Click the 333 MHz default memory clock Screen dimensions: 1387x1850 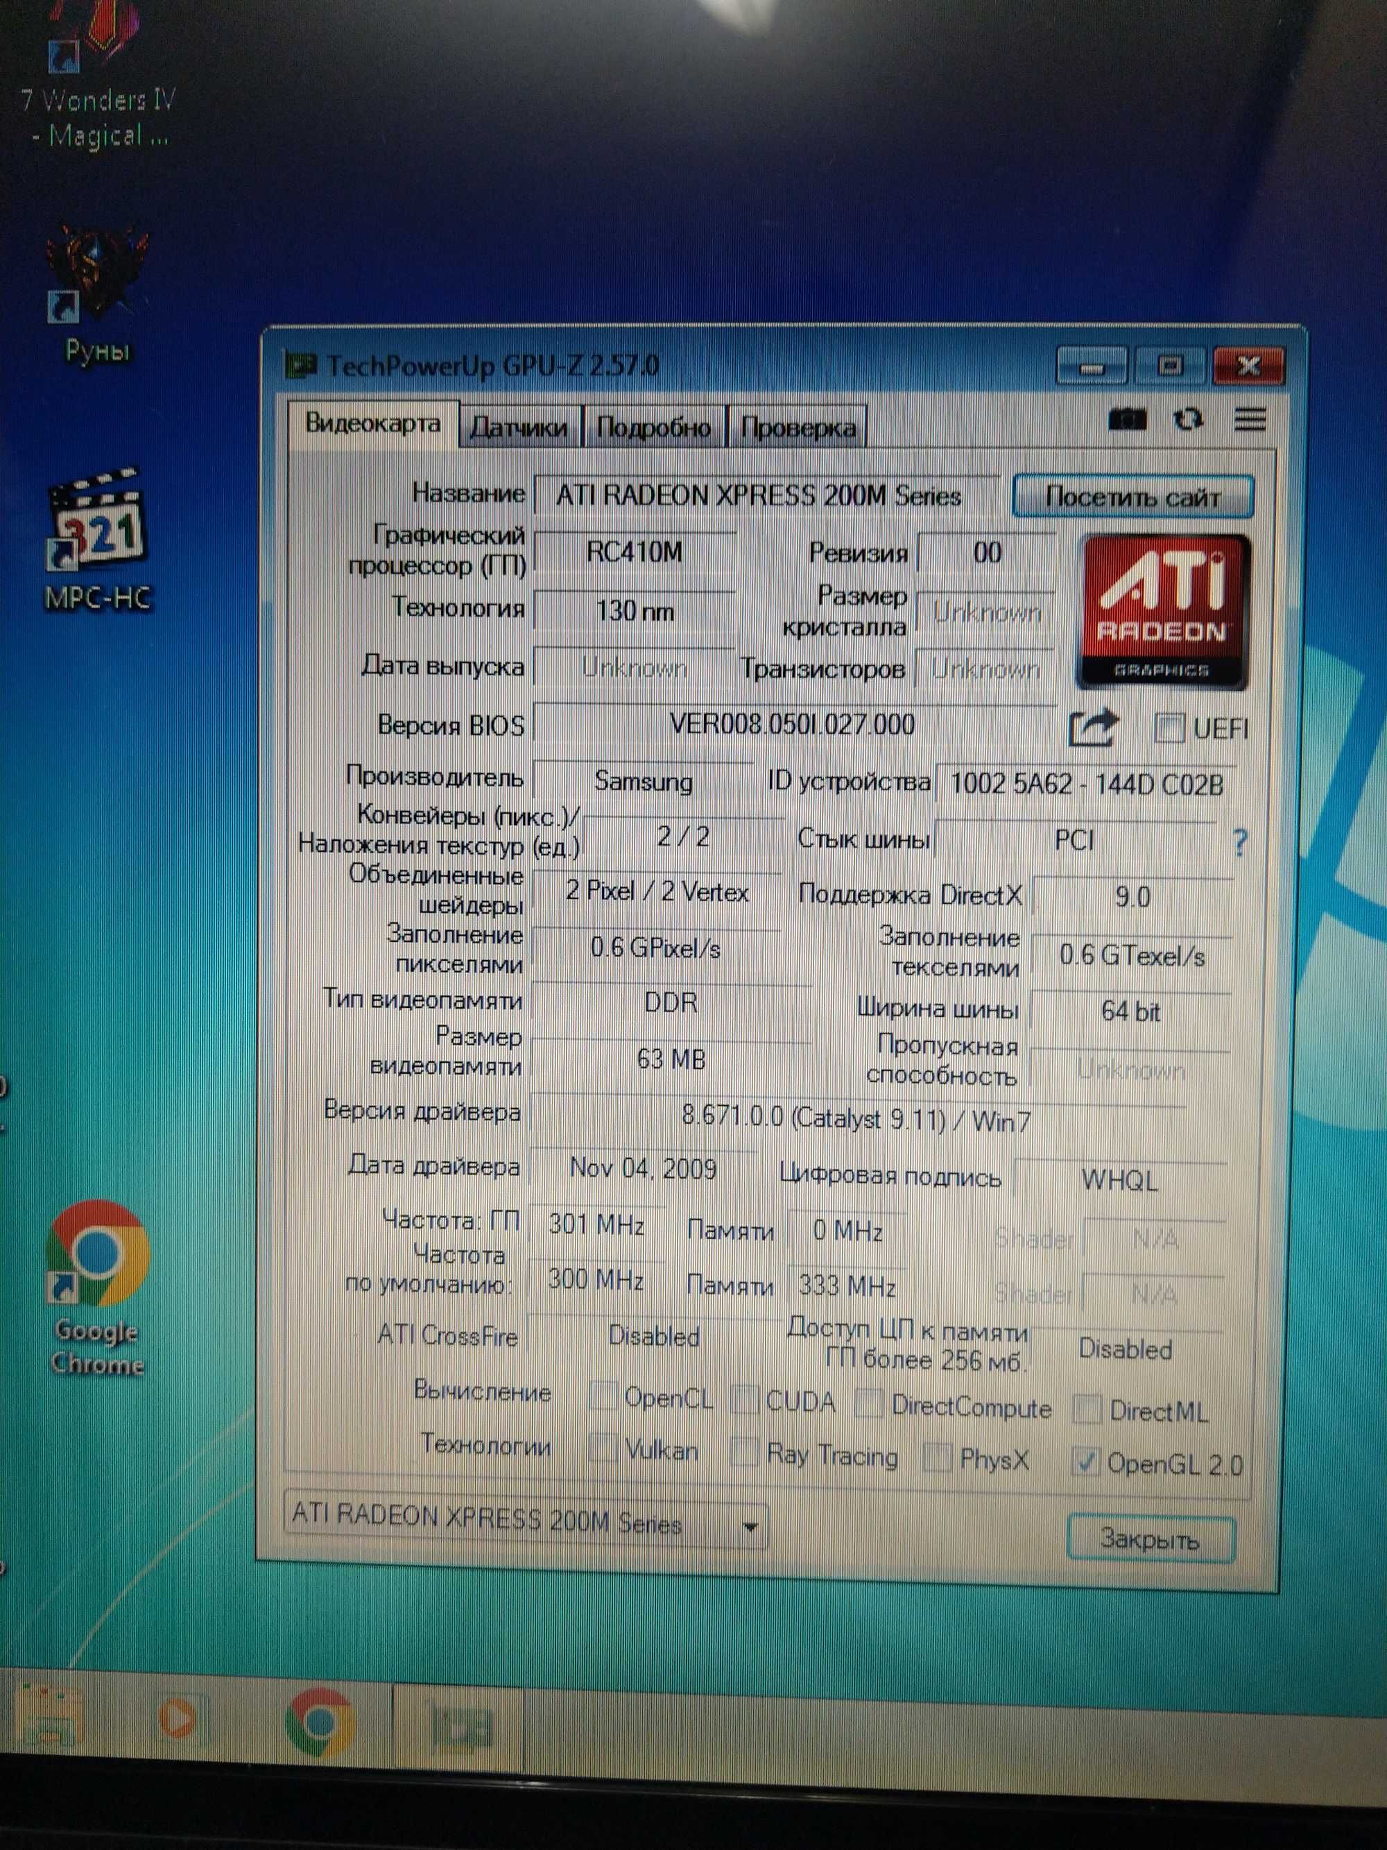click(847, 1285)
